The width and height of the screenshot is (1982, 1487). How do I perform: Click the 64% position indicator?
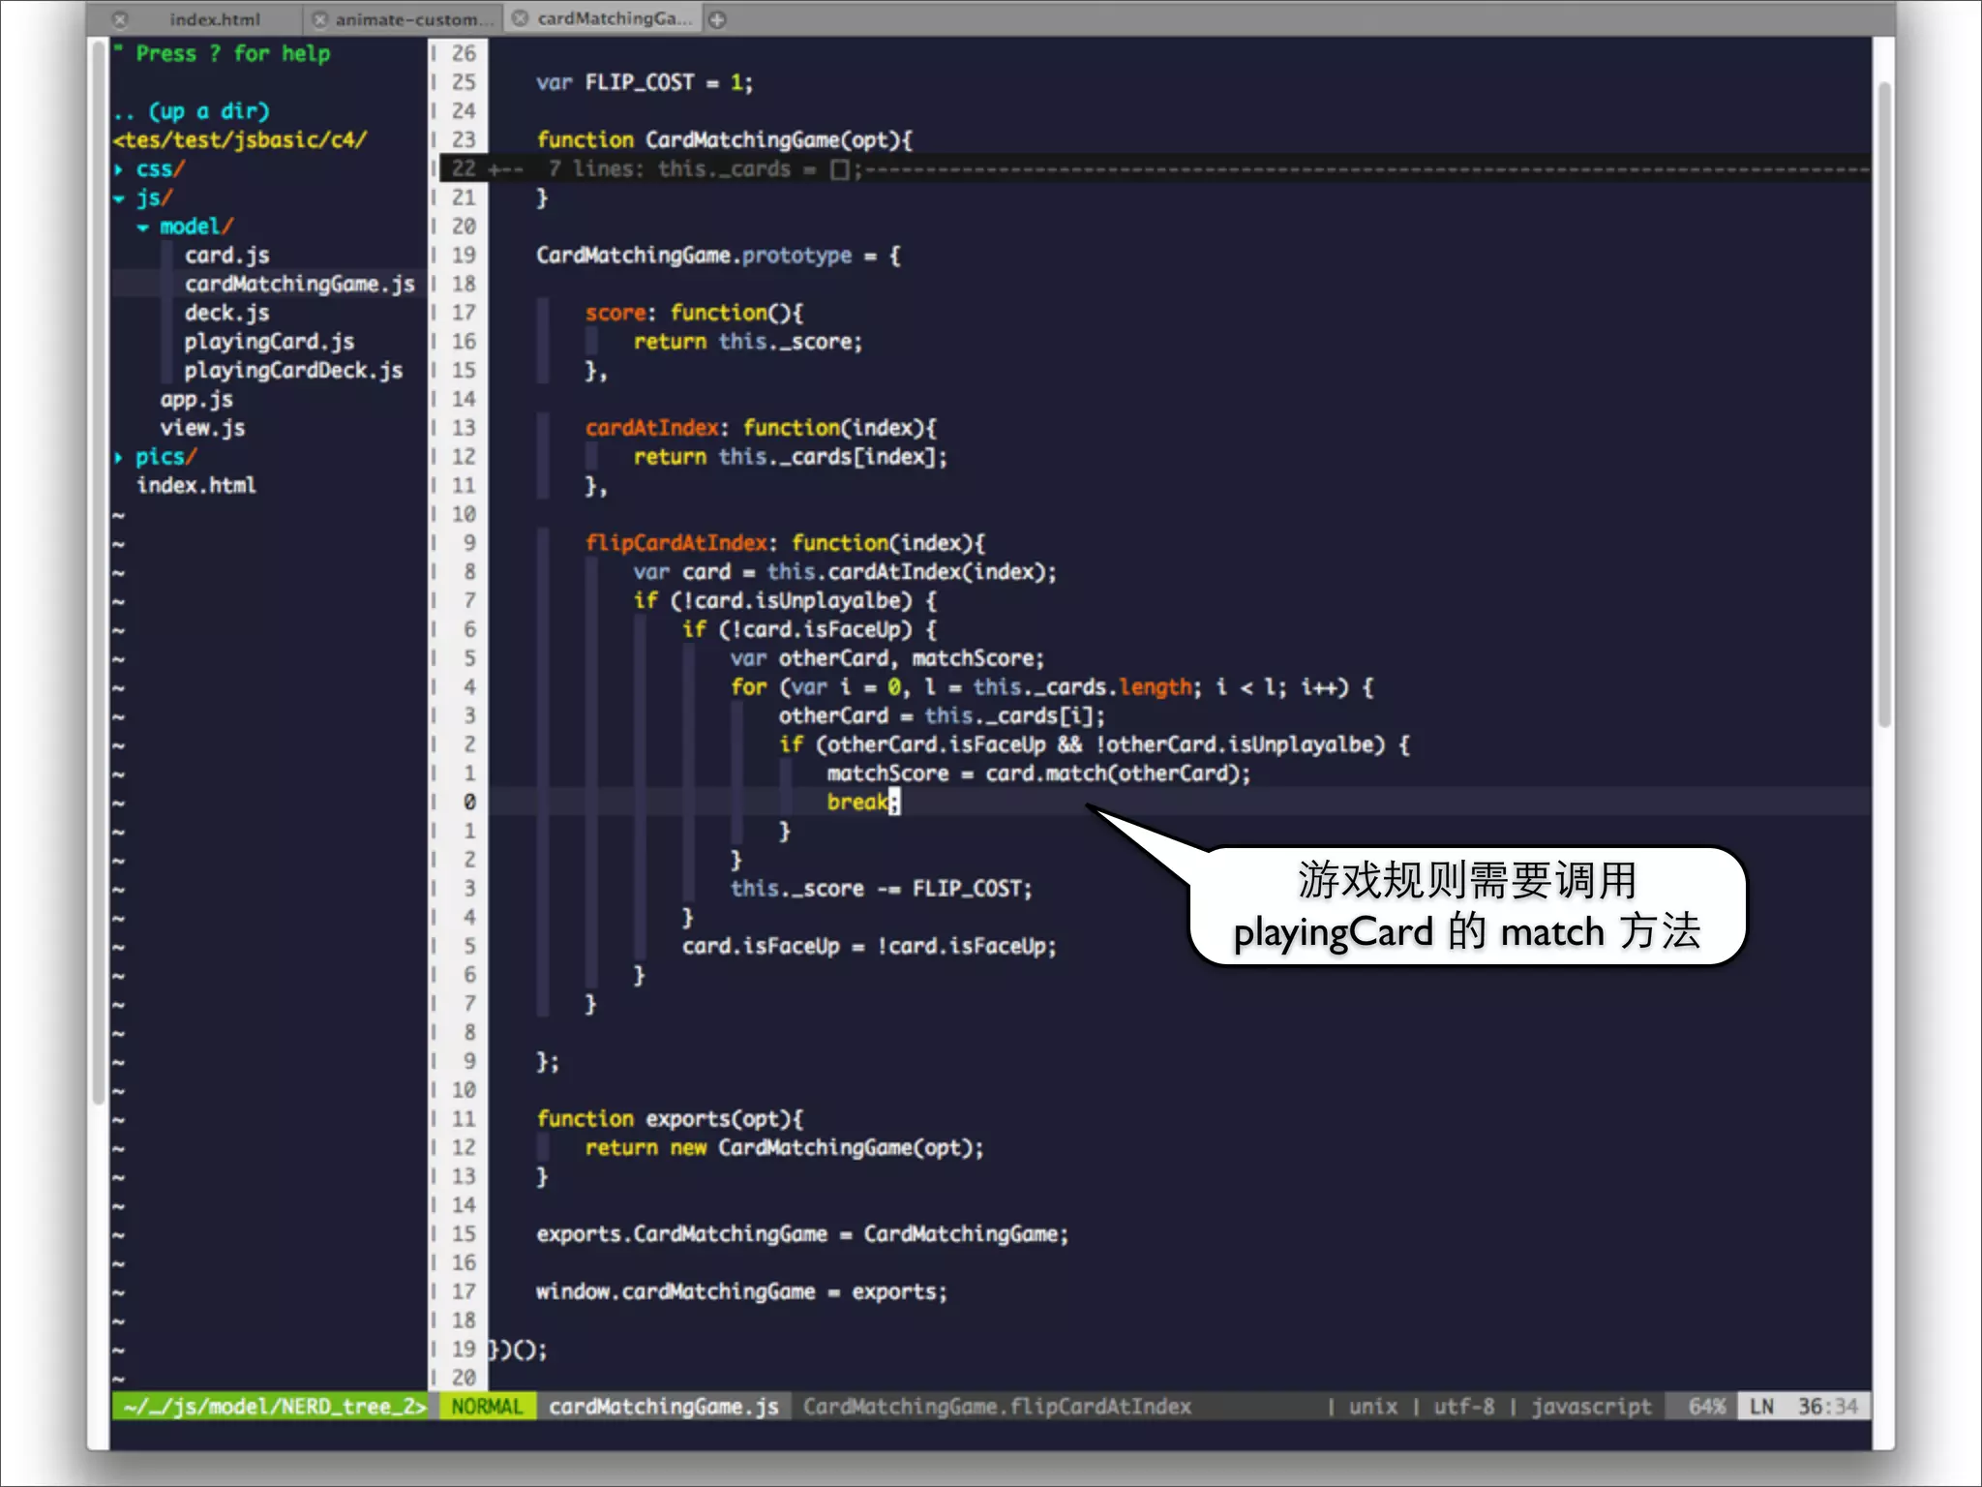pos(1707,1407)
